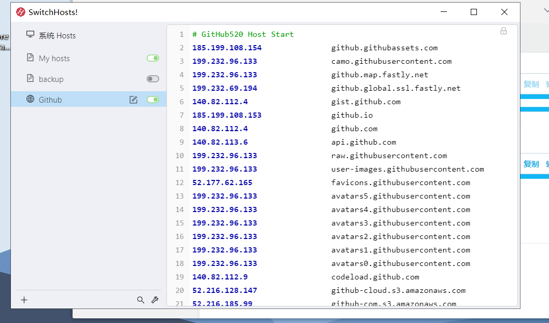Screen dimensions: 549x323
Task: Click hostname github.map.fastly.net
Action: pyautogui.click(x=380, y=75)
